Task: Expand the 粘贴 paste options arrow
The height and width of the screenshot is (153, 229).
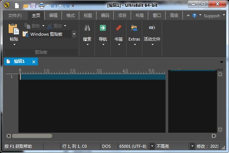Action: coord(14,44)
